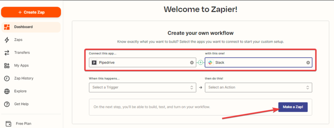Open Zap History page

point(23,78)
